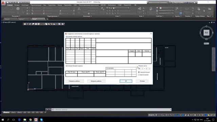
Task: Click the ViewCube top face
Action: point(206,33)
